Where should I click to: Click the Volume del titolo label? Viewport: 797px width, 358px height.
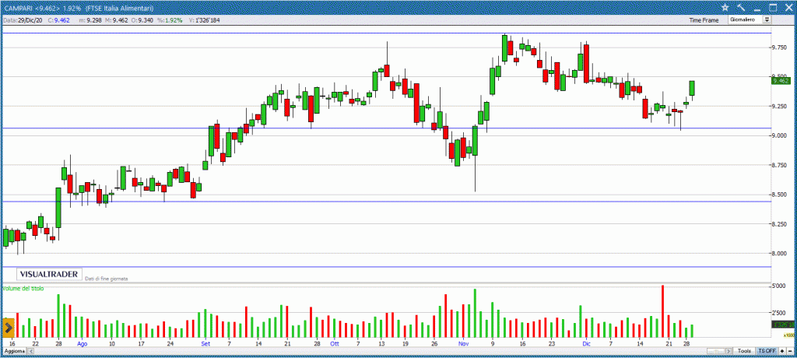tap(23, 288)
